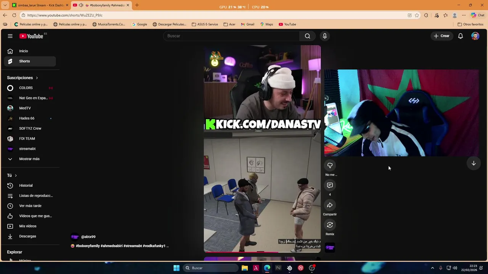Click the short's red progress bar
The width and height of the screenshot is (488, 274).
coord(241,252)
